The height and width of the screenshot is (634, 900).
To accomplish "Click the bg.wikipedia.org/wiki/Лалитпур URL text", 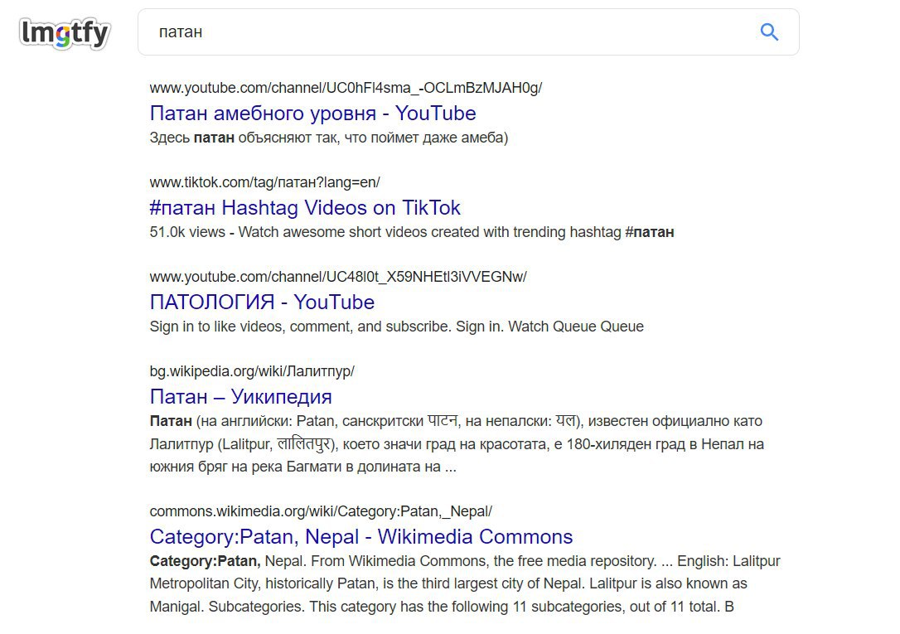I will click(x=252, y=371).
